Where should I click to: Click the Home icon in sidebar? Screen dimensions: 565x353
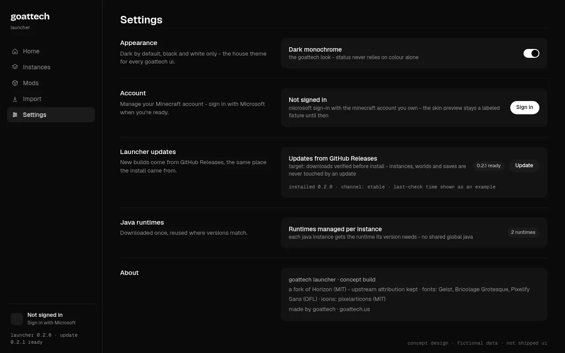pos(15,51)
